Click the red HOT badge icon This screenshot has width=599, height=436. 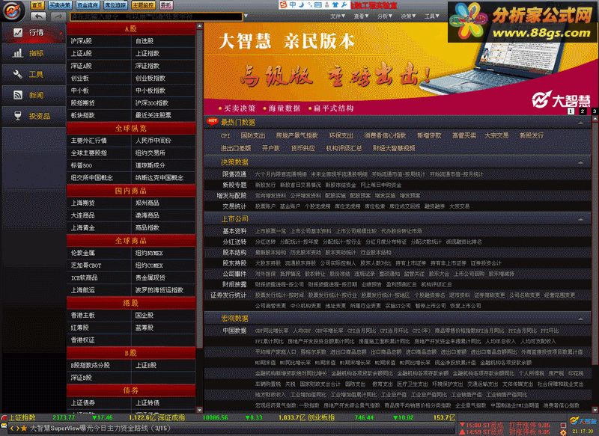coord(213,121)
